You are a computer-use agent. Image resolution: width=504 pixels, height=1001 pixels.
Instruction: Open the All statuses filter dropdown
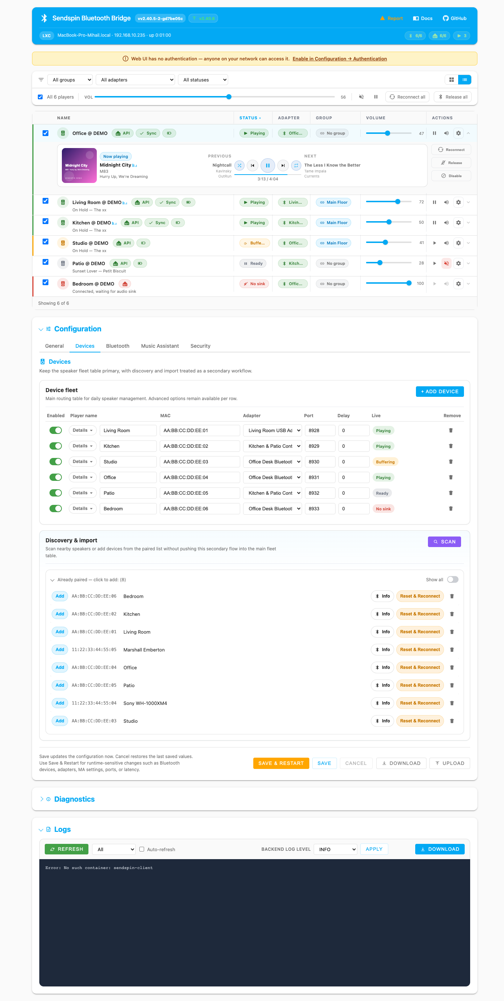[x=203, y=80]
